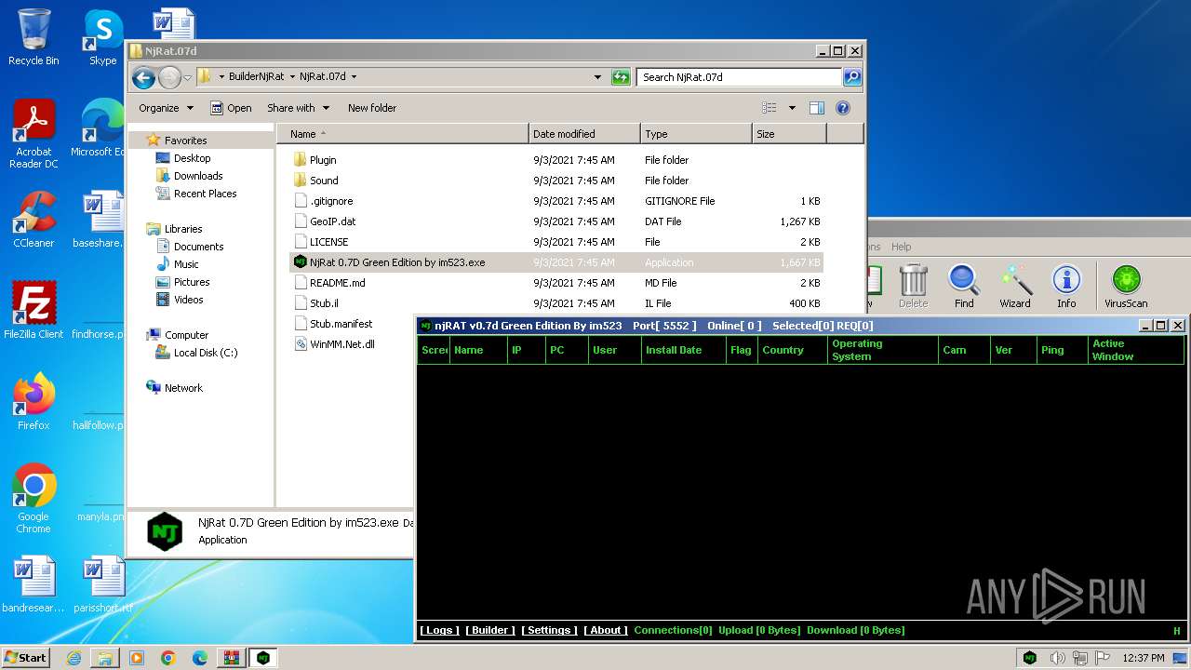Sort by Install Date column in njRAT
1191x670 pixels.
[683, 350]
